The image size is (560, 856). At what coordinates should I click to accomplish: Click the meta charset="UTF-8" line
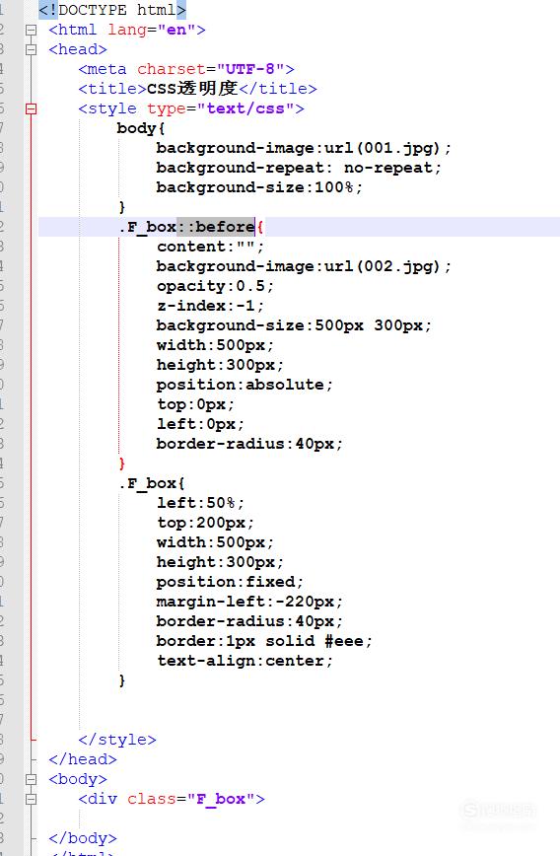[x=186, y=69]
